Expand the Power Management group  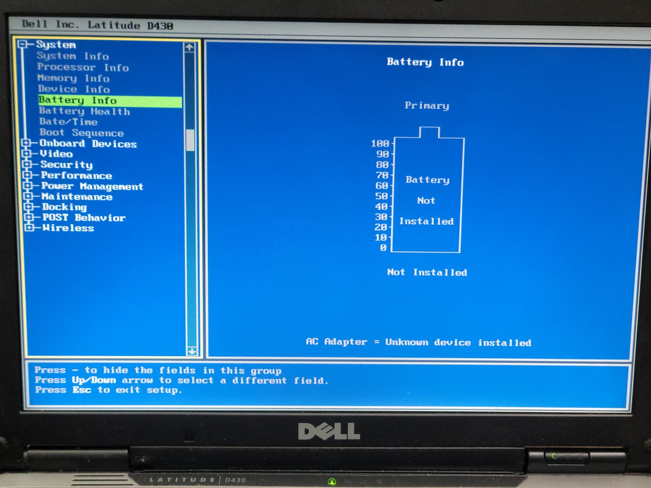tap(28, 185)
